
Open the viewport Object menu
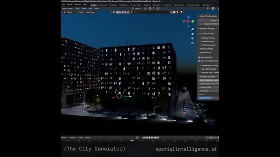96,8
